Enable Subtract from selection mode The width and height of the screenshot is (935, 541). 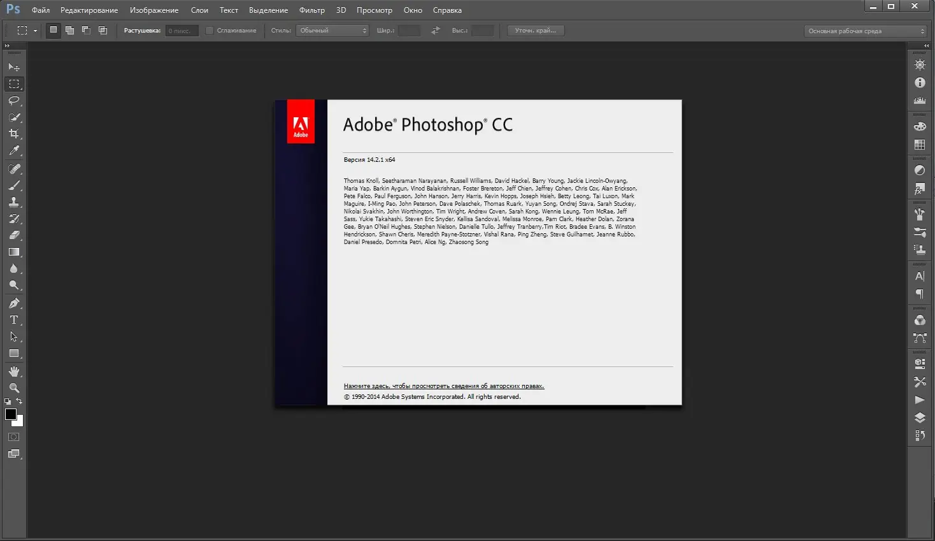click(x=86, y=30)
